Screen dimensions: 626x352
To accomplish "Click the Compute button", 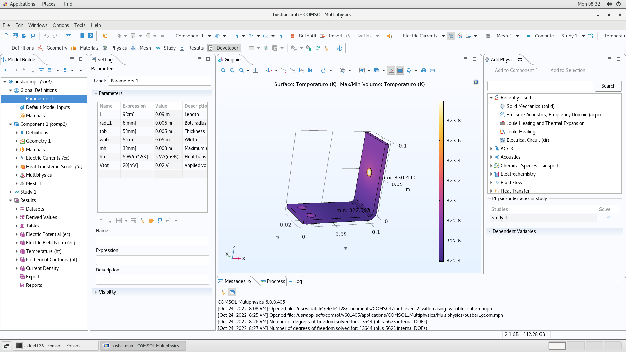I will [541, 36].
